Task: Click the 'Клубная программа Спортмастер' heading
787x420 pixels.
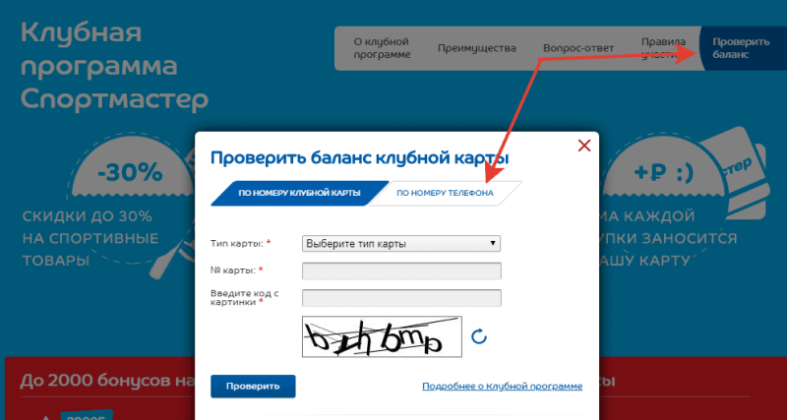Action: click(x=114, y=67)
